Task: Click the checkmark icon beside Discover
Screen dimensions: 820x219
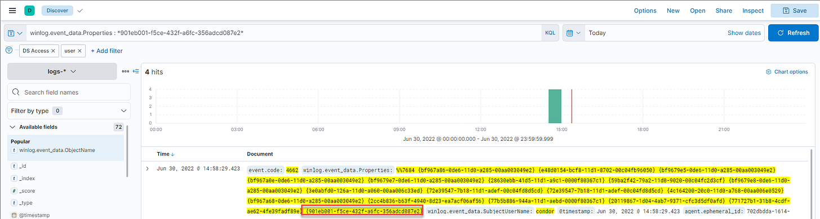Action: tap(80, 10)
